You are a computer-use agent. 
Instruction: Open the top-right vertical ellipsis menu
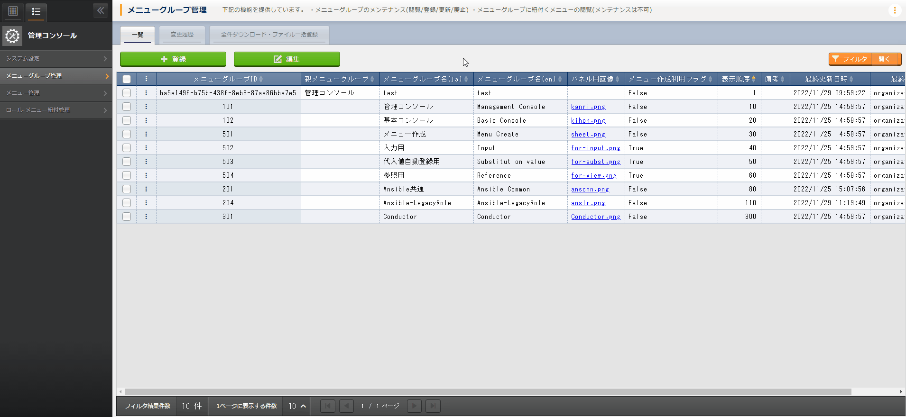pos(895,10)
